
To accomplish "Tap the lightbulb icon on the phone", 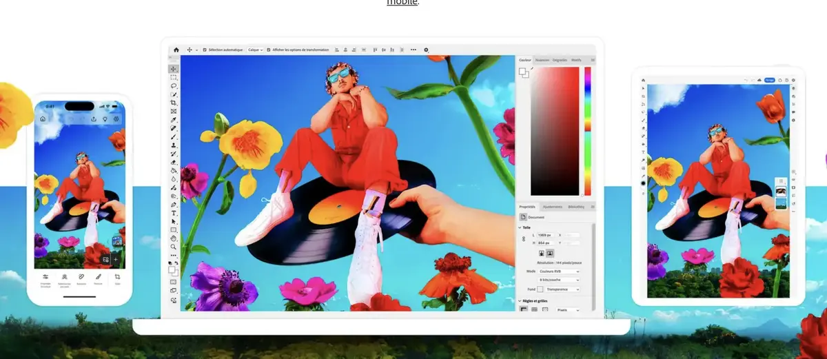I will click(105, 119).
